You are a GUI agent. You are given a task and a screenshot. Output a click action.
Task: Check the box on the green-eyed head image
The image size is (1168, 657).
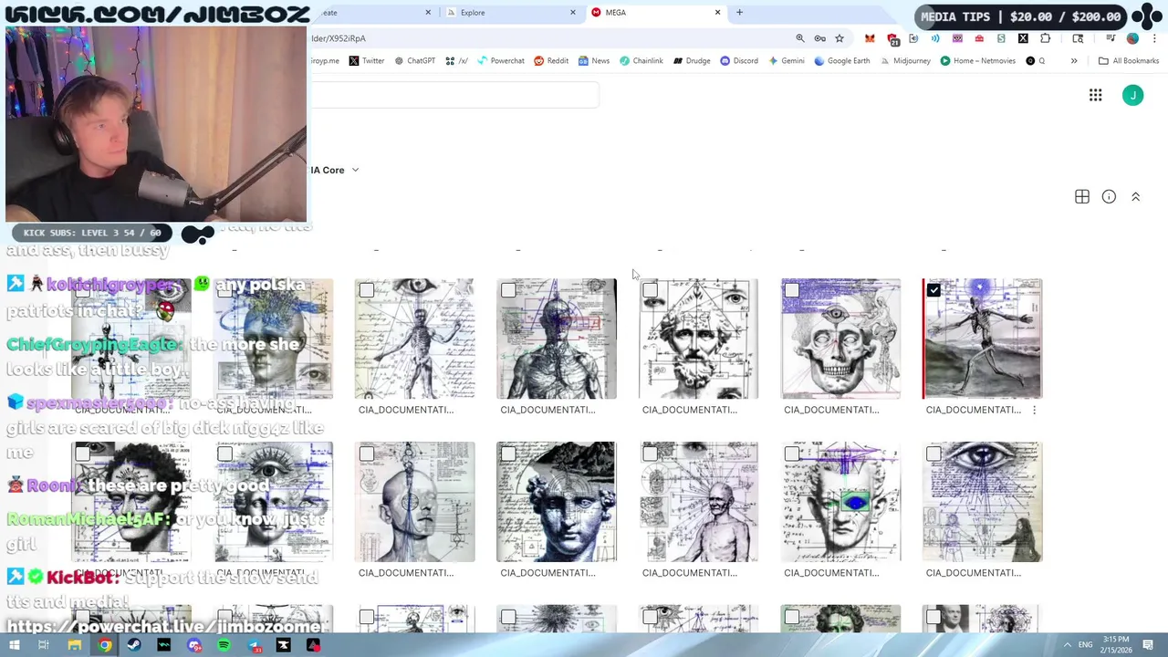[792, 454]
